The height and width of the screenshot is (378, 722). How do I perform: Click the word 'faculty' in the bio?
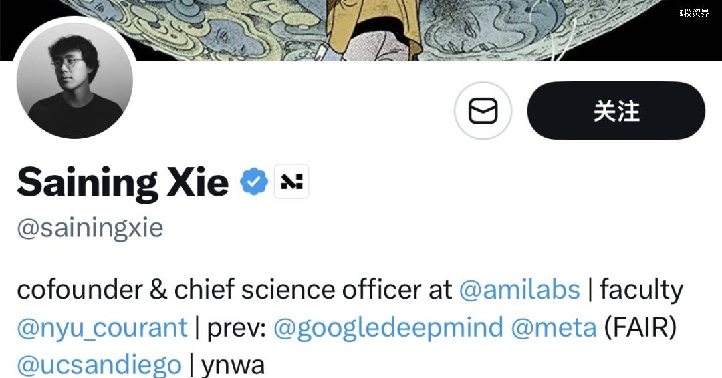pos(641,290)
